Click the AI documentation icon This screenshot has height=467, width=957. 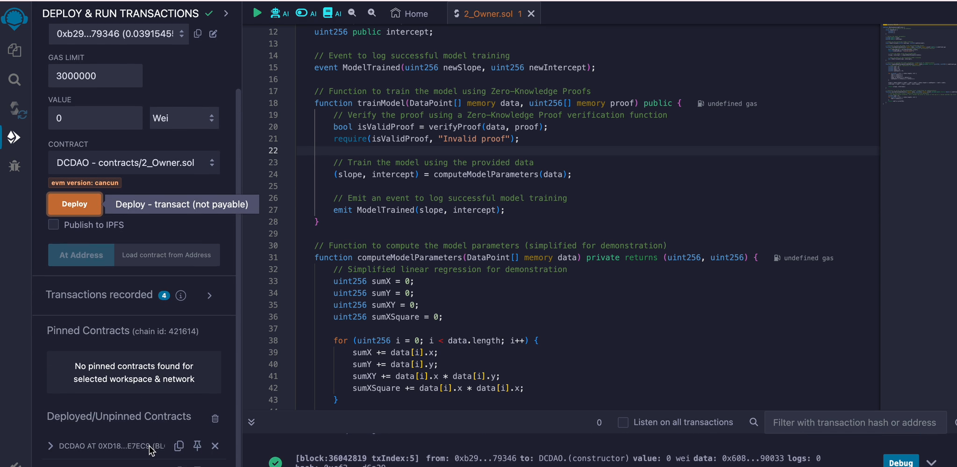coord(332,13)
